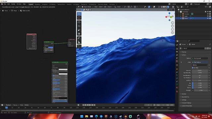Click the Air density slider

pos(200,83)
